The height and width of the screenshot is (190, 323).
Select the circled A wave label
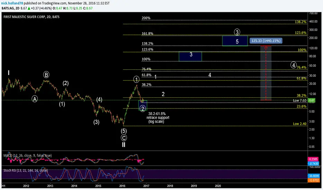pyautogui.click(x=35, y=99)
